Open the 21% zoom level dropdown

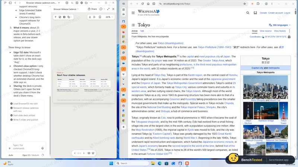(x=109, y=17)
